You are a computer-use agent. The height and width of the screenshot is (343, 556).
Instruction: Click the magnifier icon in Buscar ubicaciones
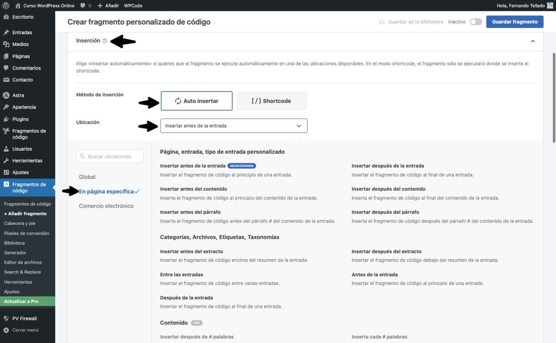83,157
